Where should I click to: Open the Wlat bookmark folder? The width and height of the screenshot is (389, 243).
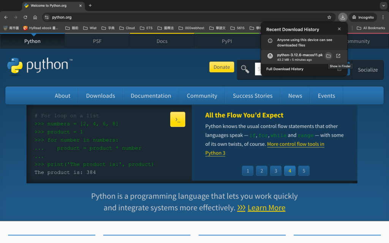click(x=90, y=28)
